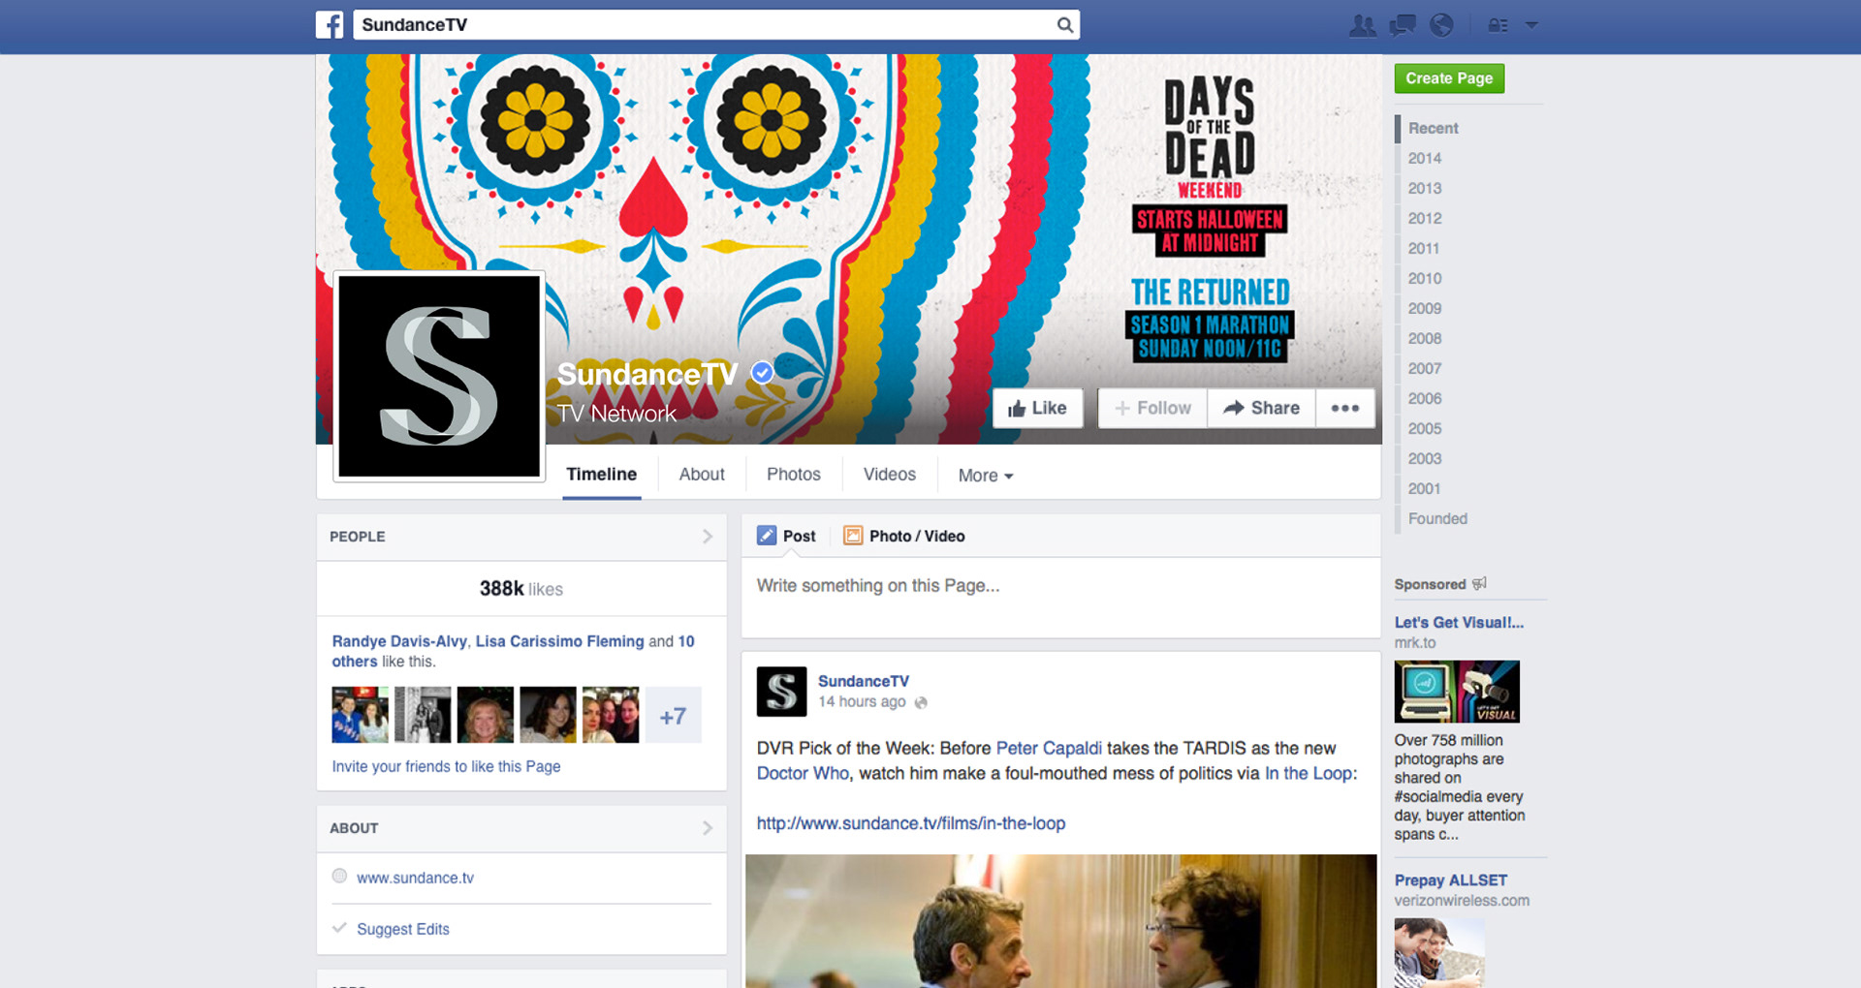This screenshot has width=1861, height=988.
Task: Click the Let's Get Visual ad image
Action: click(x=1457, y=692)
